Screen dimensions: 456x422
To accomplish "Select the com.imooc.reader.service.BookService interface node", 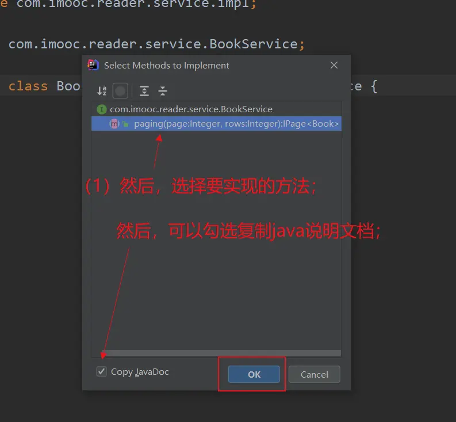I will [216, 109].
